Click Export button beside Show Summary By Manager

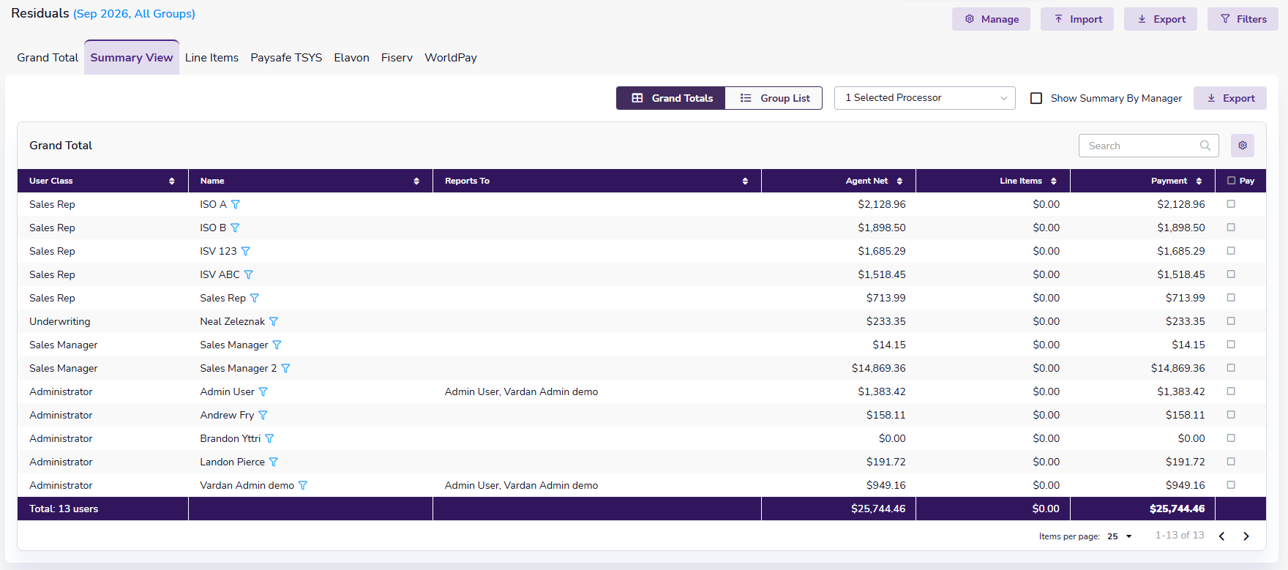pos(1230,98)
